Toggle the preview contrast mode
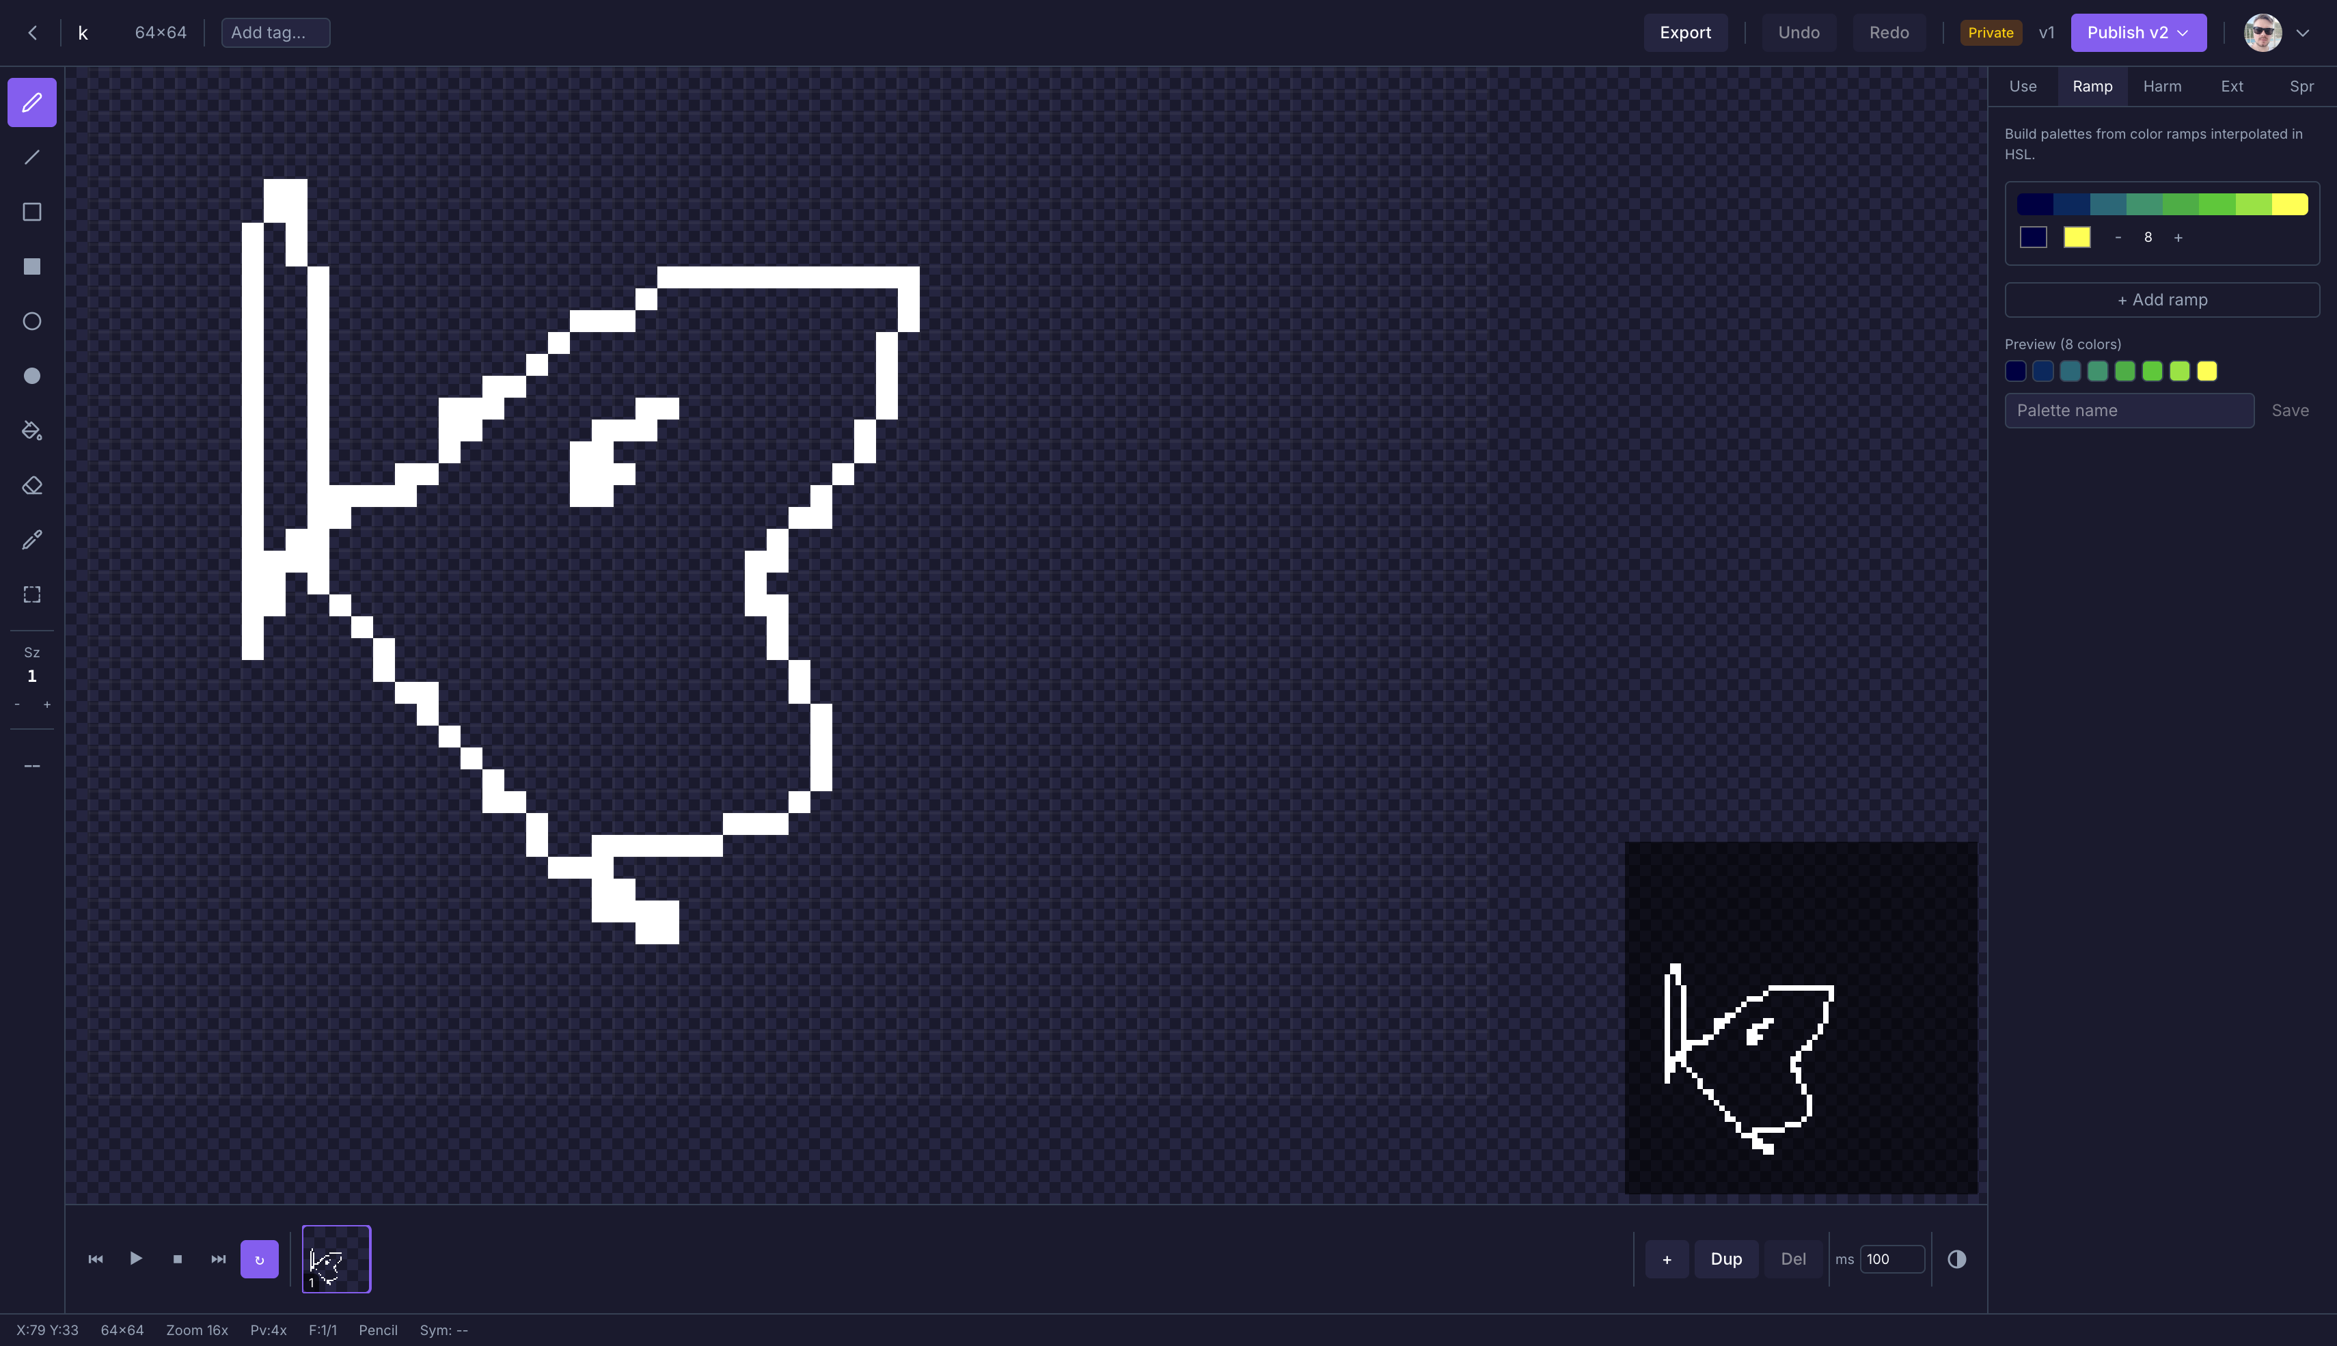Viewport: 2337px width, 1346px height. pyautogui.click(x=1957, y=1258)
